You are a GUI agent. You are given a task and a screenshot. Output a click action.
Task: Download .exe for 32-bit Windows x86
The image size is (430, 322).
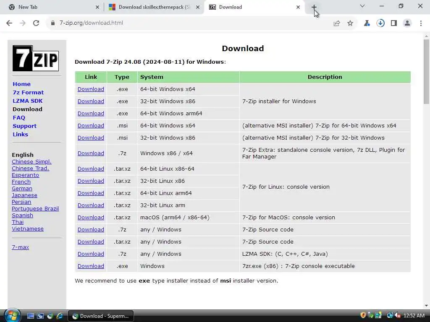(91, 101)
